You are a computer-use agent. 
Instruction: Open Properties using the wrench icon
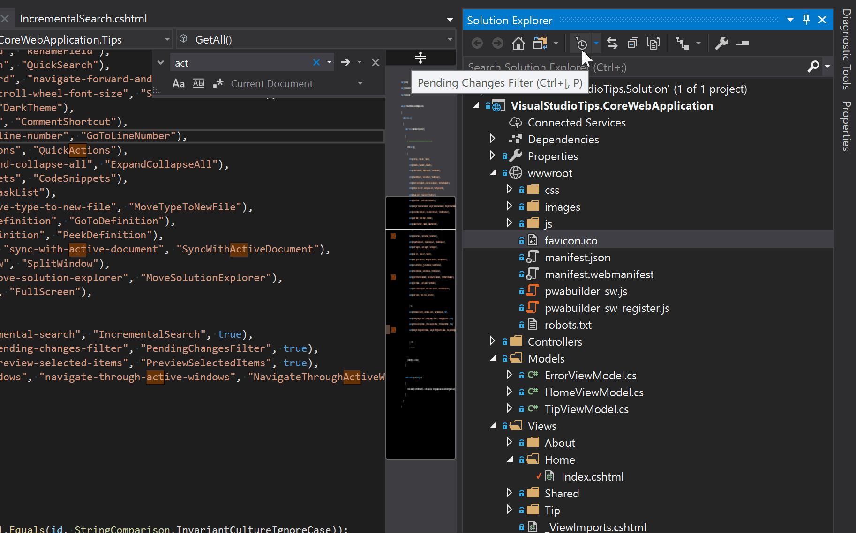(x=722, y=43)
